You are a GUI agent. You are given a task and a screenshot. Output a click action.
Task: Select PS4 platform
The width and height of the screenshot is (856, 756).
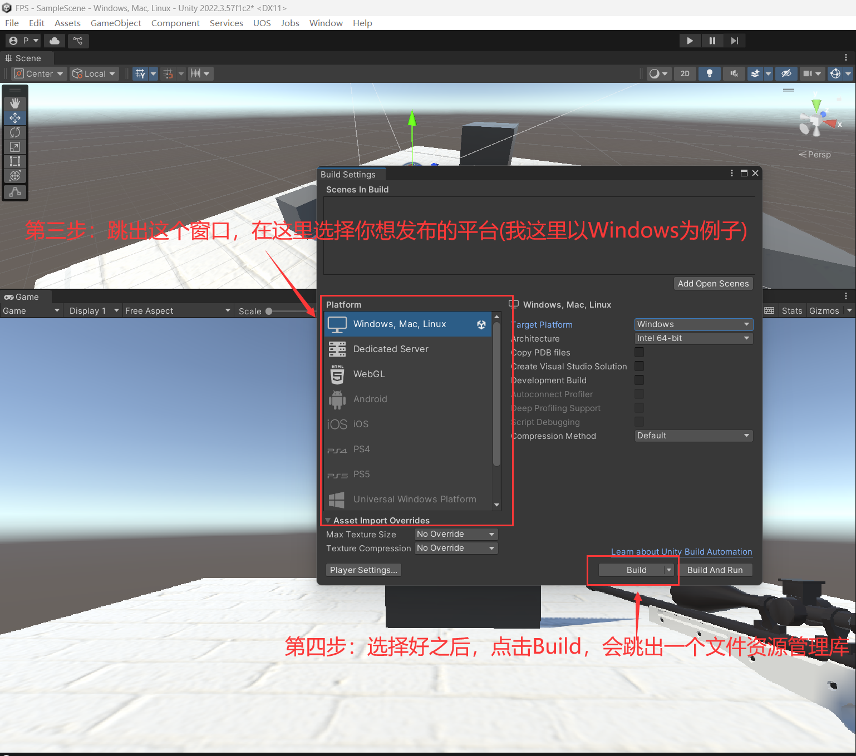pos(408,449)
